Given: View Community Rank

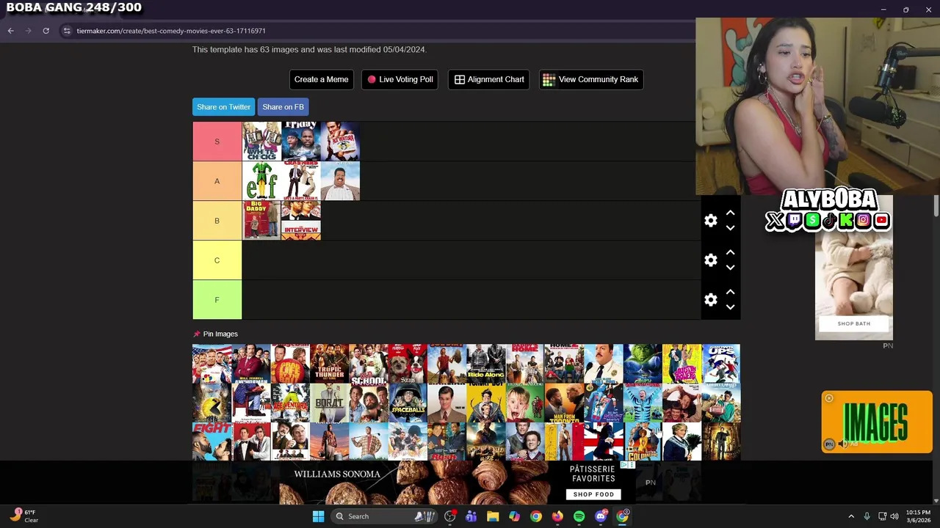Looking at the screenshot, I should pos(591,79).
